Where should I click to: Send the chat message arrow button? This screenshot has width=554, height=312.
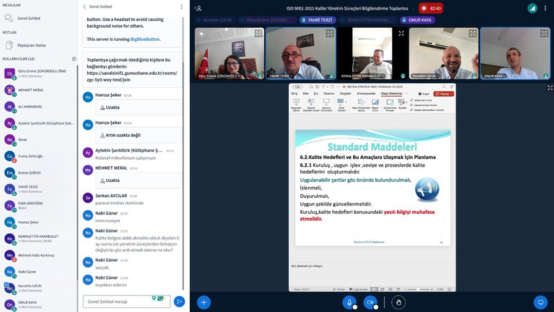[179, 302]
